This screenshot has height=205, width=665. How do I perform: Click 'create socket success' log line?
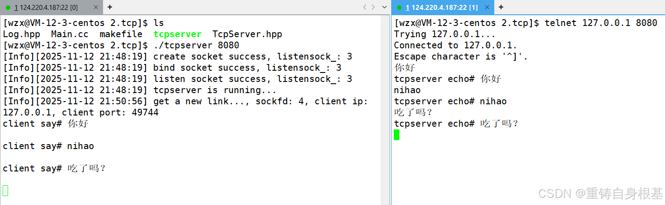177,56
